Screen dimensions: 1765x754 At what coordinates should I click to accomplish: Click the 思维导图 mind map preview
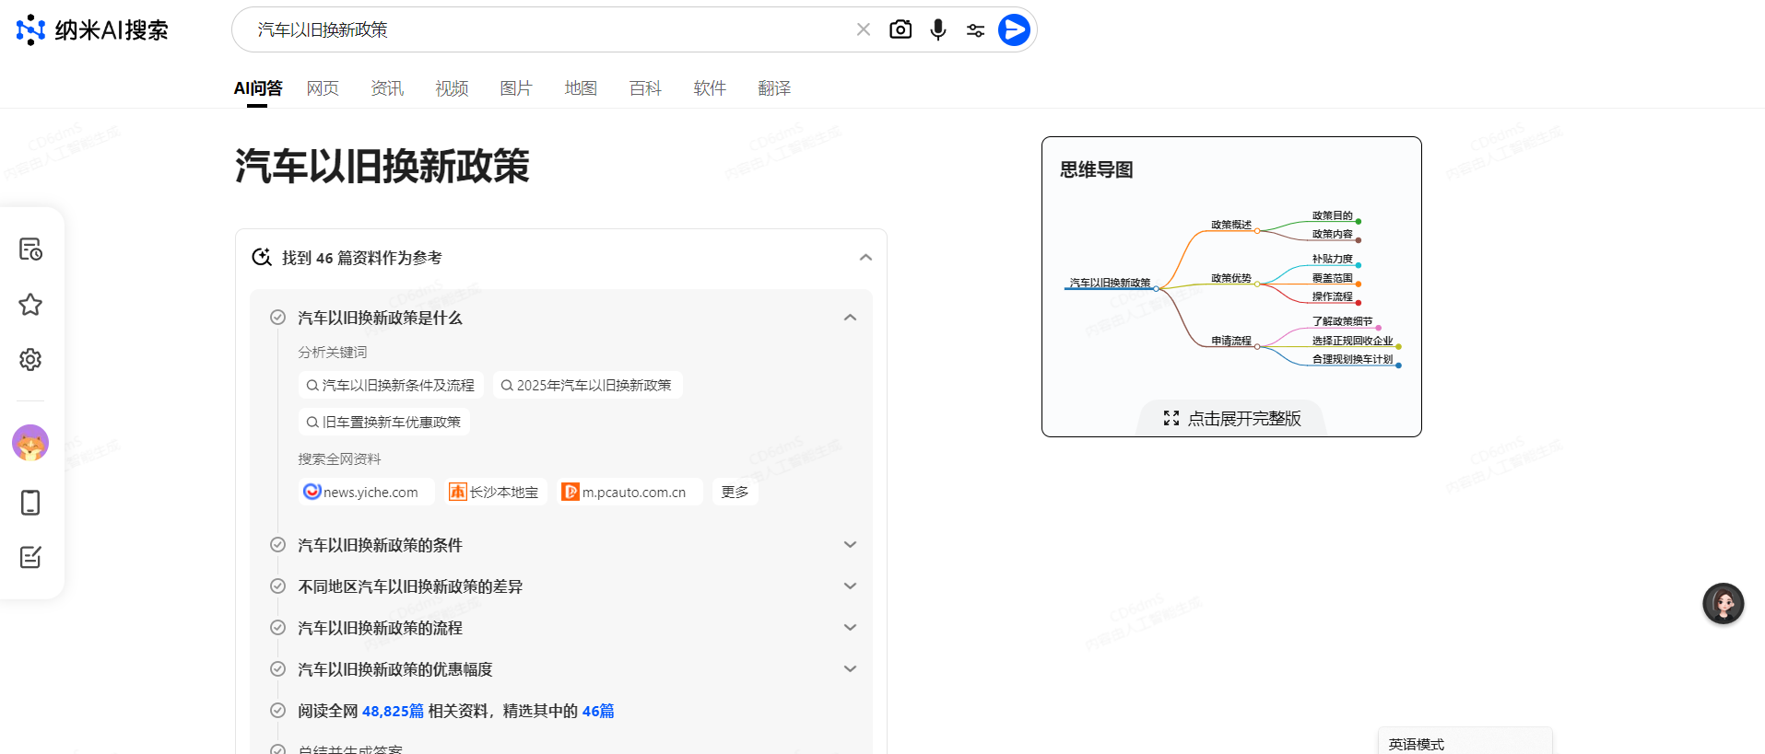coord(1231,286)
